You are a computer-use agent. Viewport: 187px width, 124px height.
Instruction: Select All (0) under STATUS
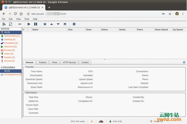(x=11, y=33)
